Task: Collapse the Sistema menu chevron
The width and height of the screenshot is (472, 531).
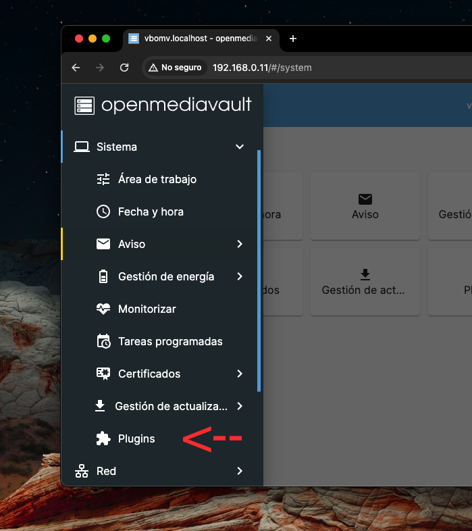Action: [240, 147]
